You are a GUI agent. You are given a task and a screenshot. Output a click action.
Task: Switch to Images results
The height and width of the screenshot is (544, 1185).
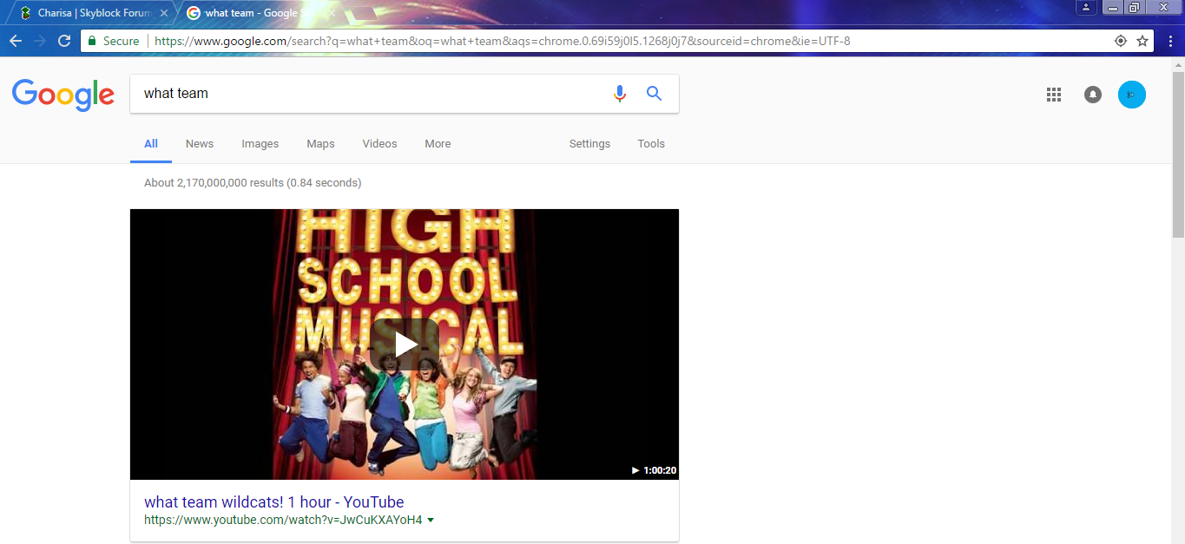260,144
